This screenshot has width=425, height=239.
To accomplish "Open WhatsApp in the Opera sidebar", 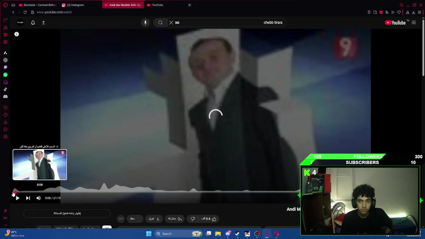I will point(5,75).
